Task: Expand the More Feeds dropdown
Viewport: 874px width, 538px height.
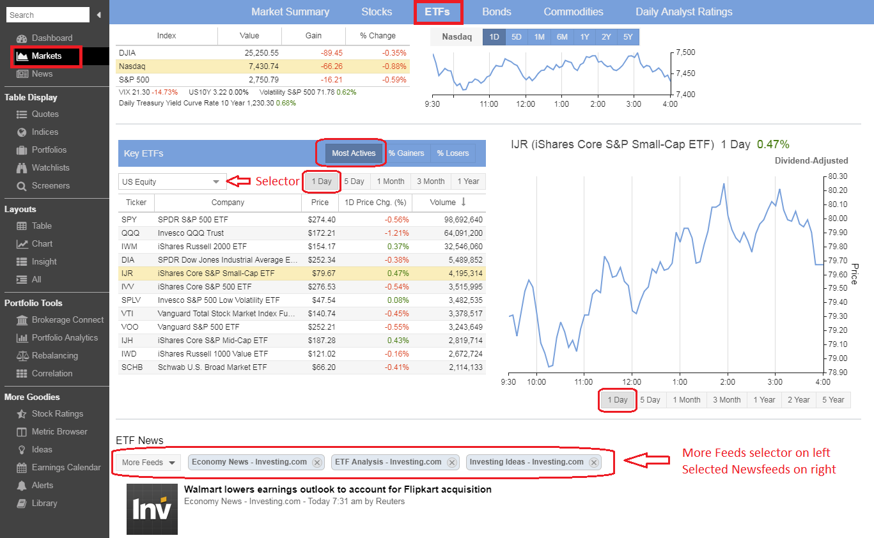Action: pos(148,463)
